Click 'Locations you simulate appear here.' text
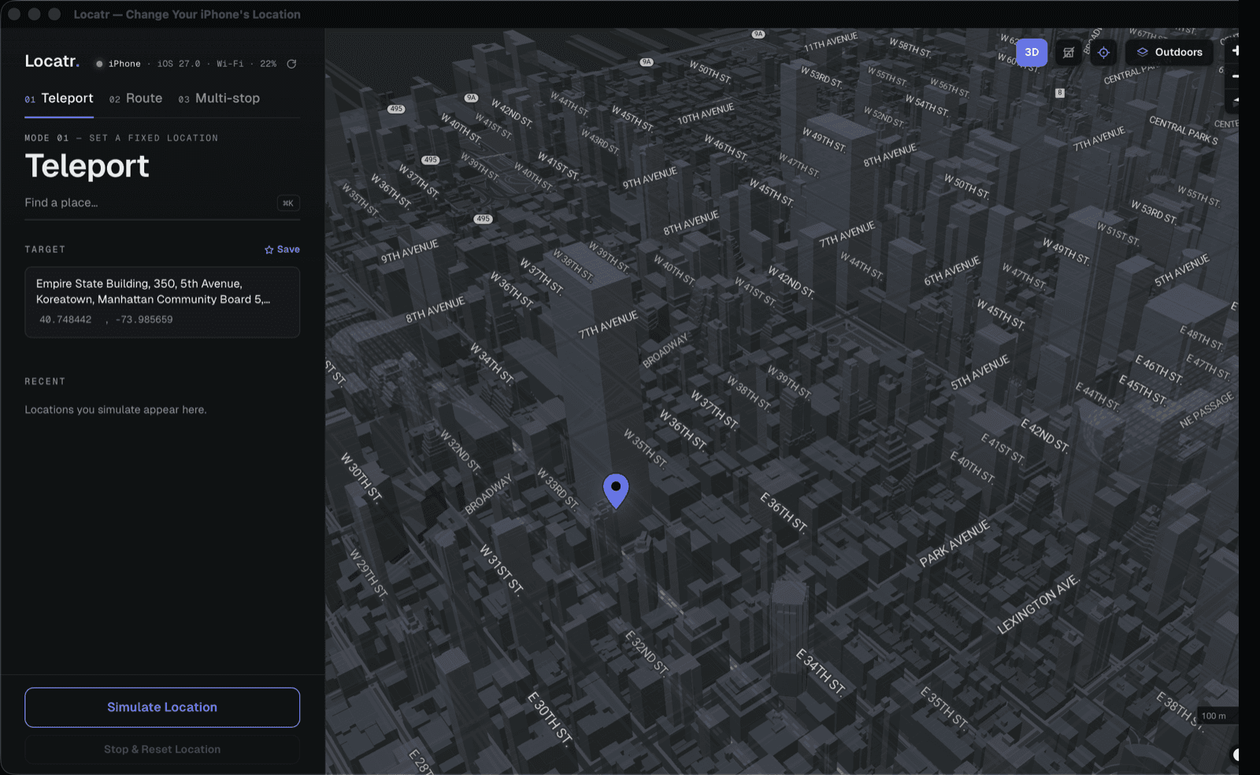This screenshot has height=775, width=1260. 116,410
